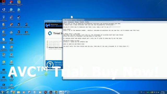Viewport: 167px width, 94px height.
Task: Switch to Google Chrome in taskbar
Action: [13, 92]
